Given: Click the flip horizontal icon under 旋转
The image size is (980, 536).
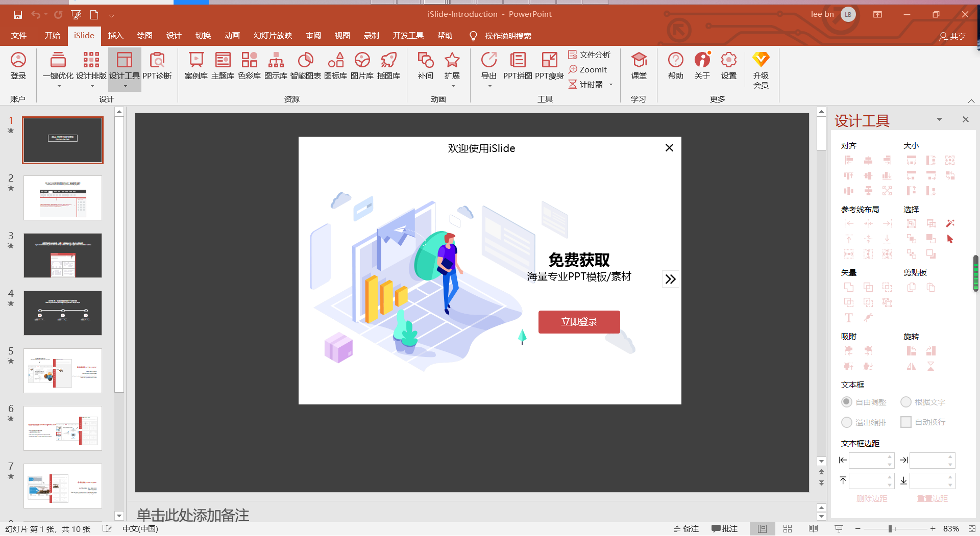Looking at the screenshot, I should [911, 366].
